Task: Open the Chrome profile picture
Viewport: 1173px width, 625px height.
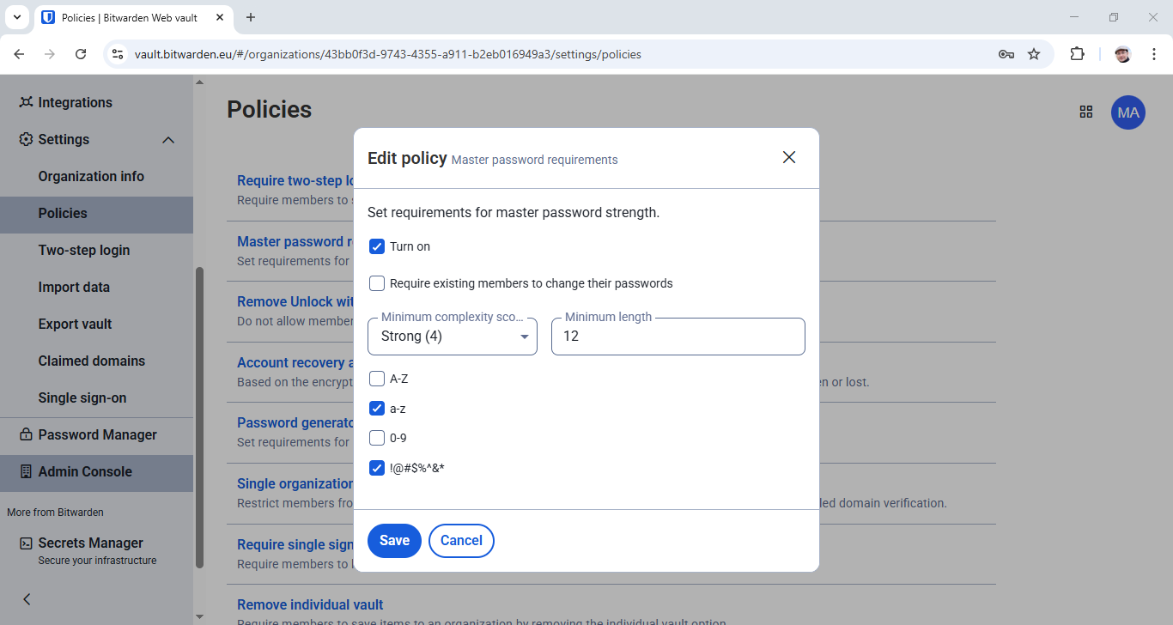Action: coord(1123,54)
